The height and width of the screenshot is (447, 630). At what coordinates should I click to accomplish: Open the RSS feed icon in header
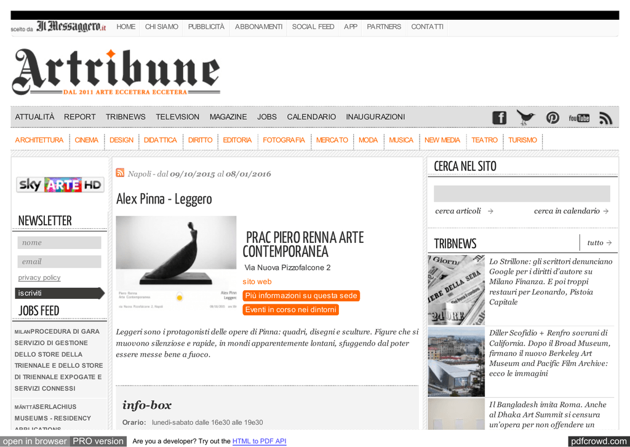[x=605, y=118]
